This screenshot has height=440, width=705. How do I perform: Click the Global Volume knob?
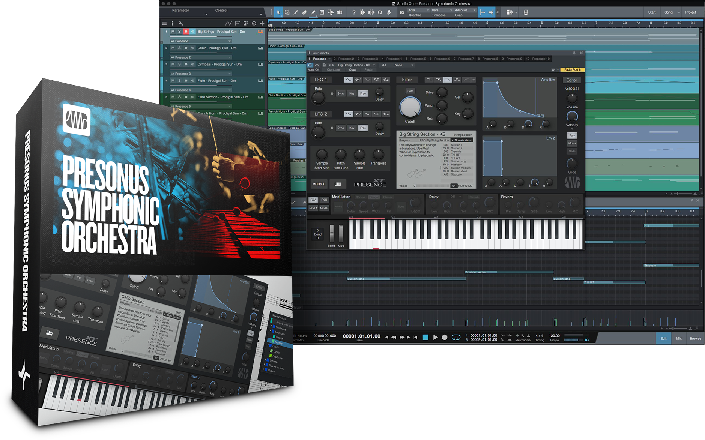[572, 98]
